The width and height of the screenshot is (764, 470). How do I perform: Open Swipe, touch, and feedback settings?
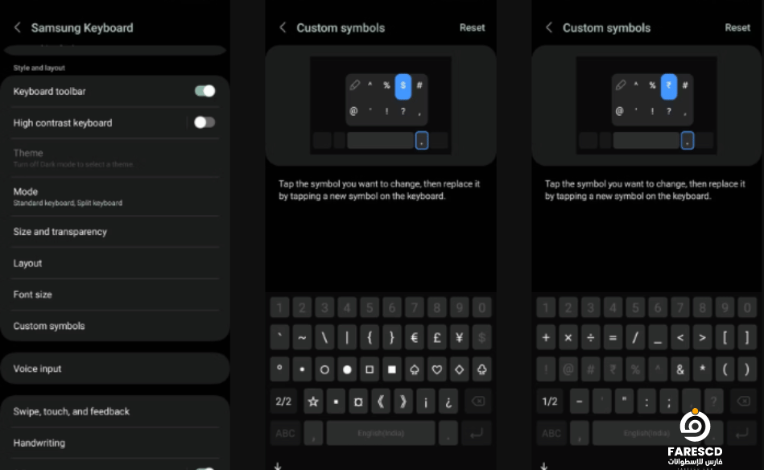(115, 411)
